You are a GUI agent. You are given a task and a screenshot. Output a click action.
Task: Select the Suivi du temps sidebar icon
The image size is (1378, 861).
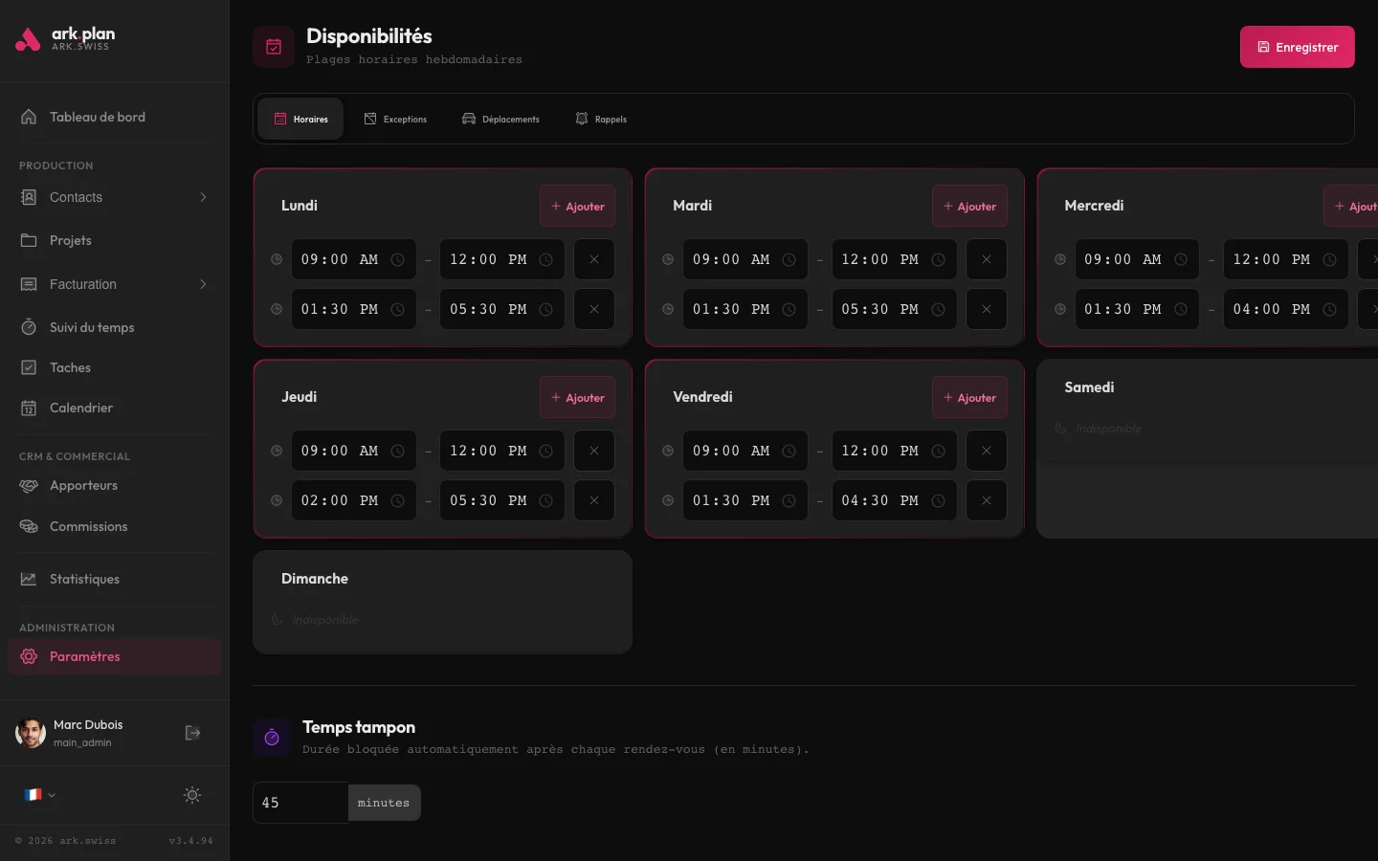coord(29,327)
